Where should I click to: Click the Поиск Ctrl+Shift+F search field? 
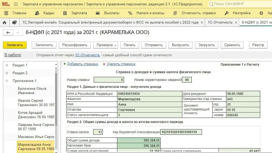(240, 4)
